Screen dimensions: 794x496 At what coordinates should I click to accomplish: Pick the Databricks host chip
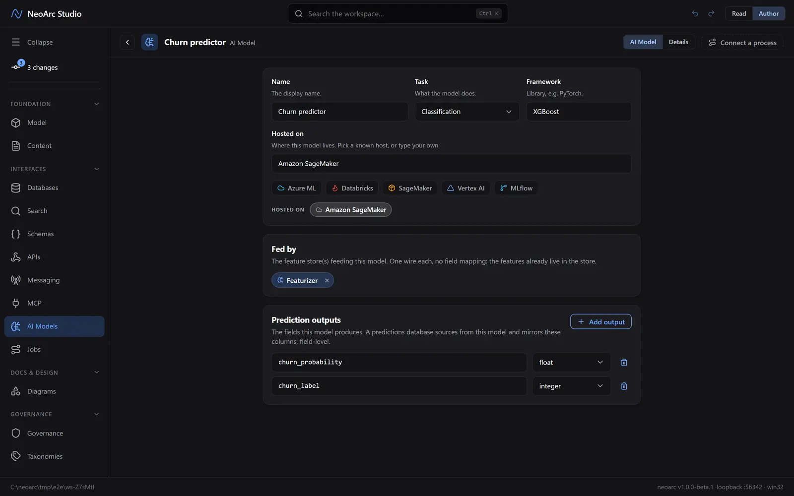click(352, 188)
